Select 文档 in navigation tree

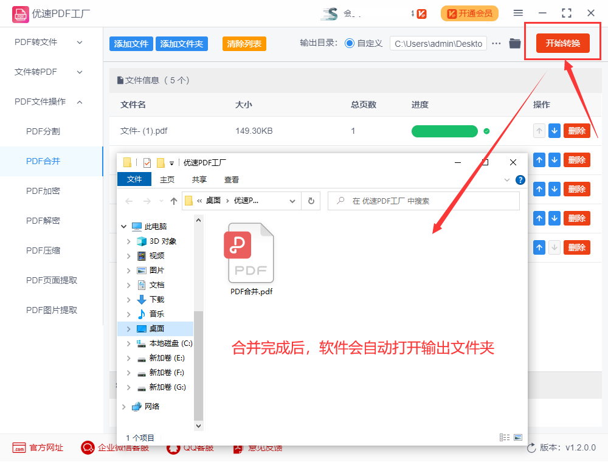tap(157, 285)
